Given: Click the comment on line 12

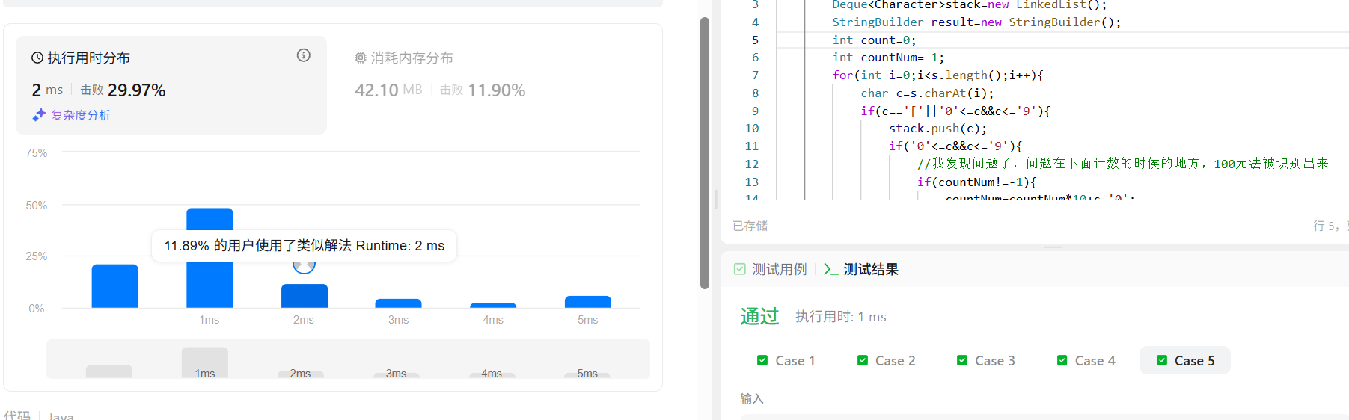Looking at the screenshot, I should click(1123, 164).
